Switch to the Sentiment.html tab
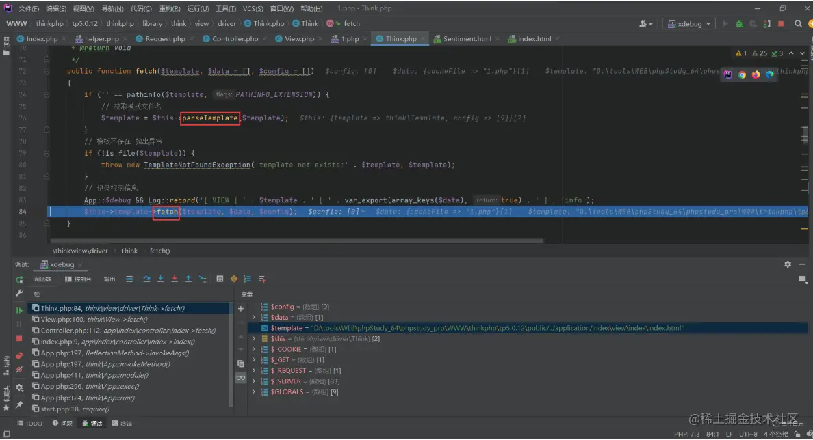813x440 pixels. 467,39
